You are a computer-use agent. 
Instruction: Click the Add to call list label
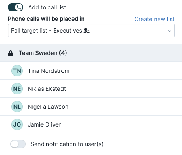tap(47, 7)
